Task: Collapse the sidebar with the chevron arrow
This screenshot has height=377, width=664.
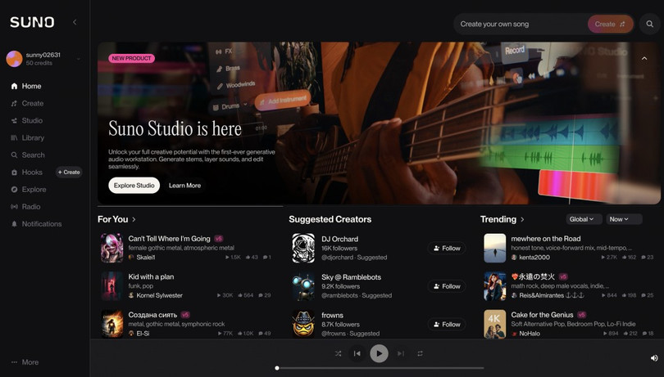Action: (x=75, y=22)
